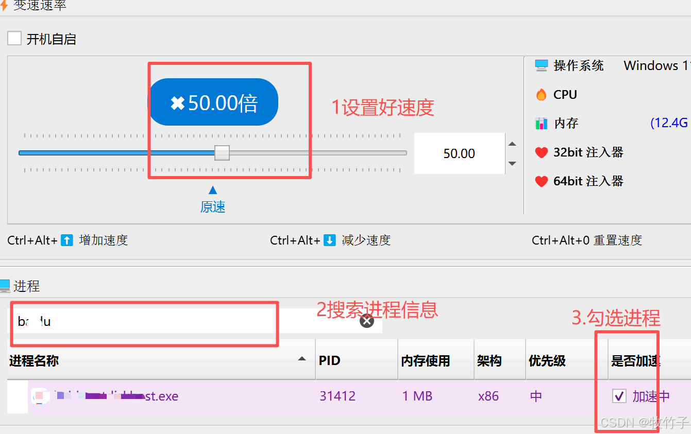Click the bar chart icon beside 内存

pos(541,124)
